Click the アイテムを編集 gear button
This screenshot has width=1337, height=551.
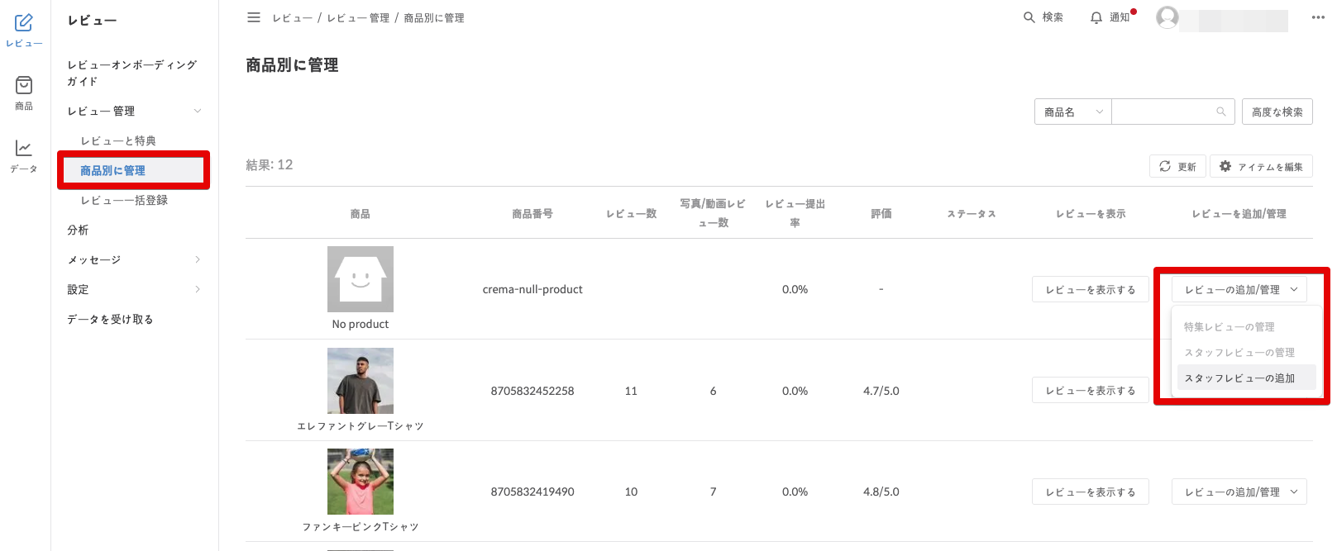(1261, 166)
